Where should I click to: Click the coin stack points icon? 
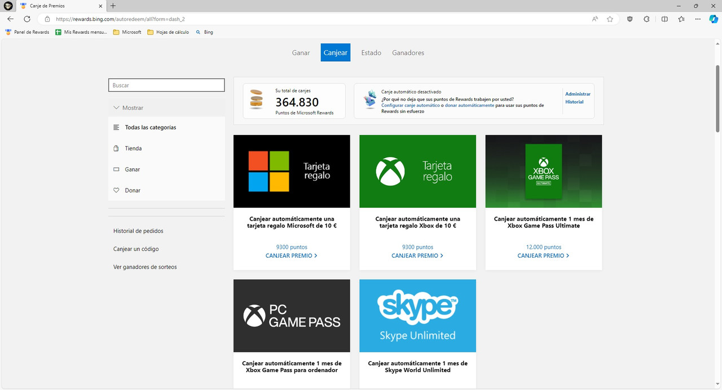point(257,100)
